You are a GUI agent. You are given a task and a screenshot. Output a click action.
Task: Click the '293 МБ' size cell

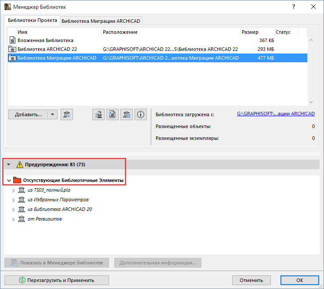(x=266, y=49)
